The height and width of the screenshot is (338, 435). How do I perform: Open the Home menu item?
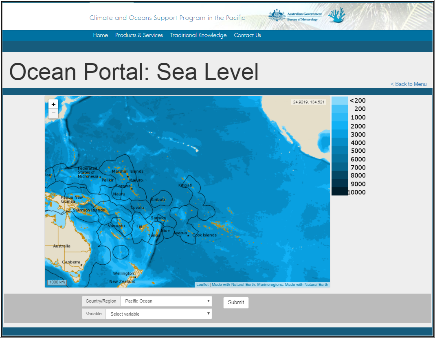point(100,35)
